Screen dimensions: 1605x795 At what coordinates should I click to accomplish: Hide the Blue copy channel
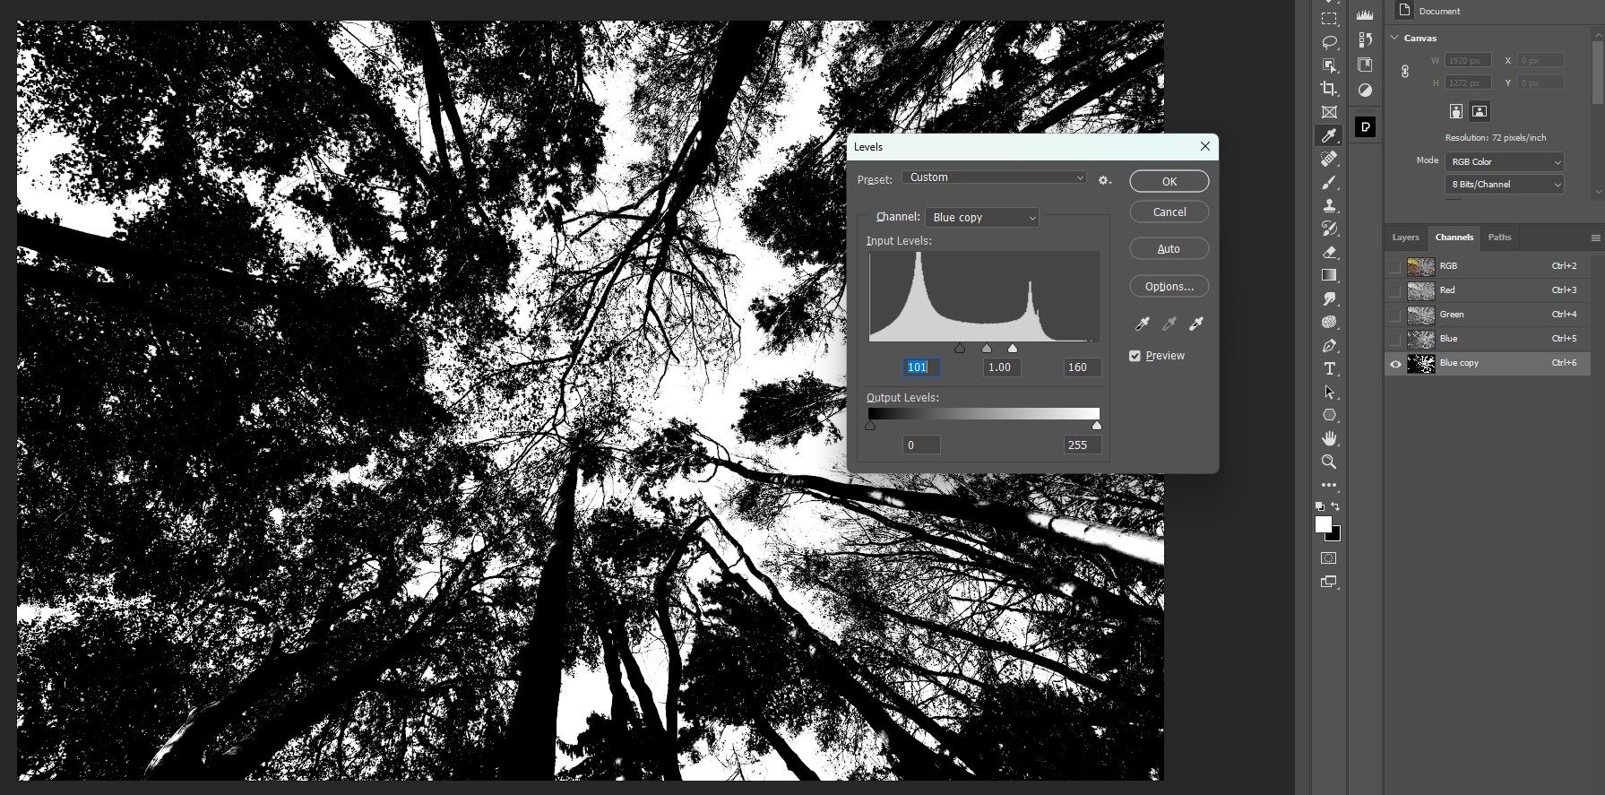[x=1394, y=363]
